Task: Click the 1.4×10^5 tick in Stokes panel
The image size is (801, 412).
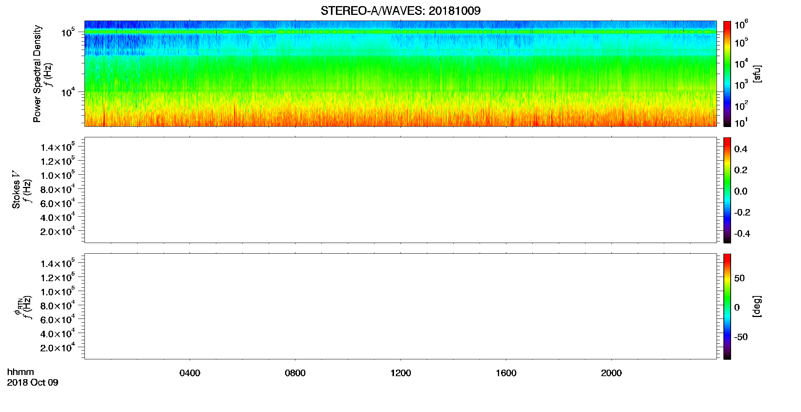Action: (58, 147)
